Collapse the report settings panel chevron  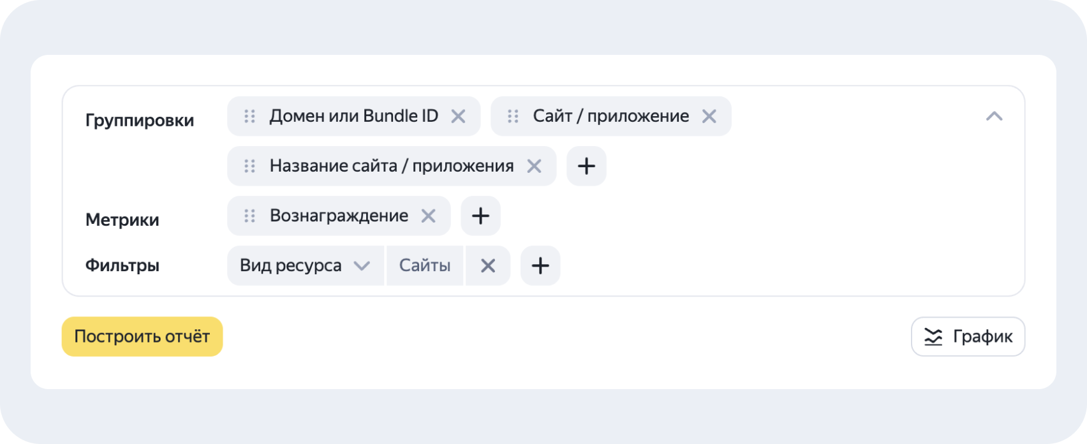[x=994, y=116]
